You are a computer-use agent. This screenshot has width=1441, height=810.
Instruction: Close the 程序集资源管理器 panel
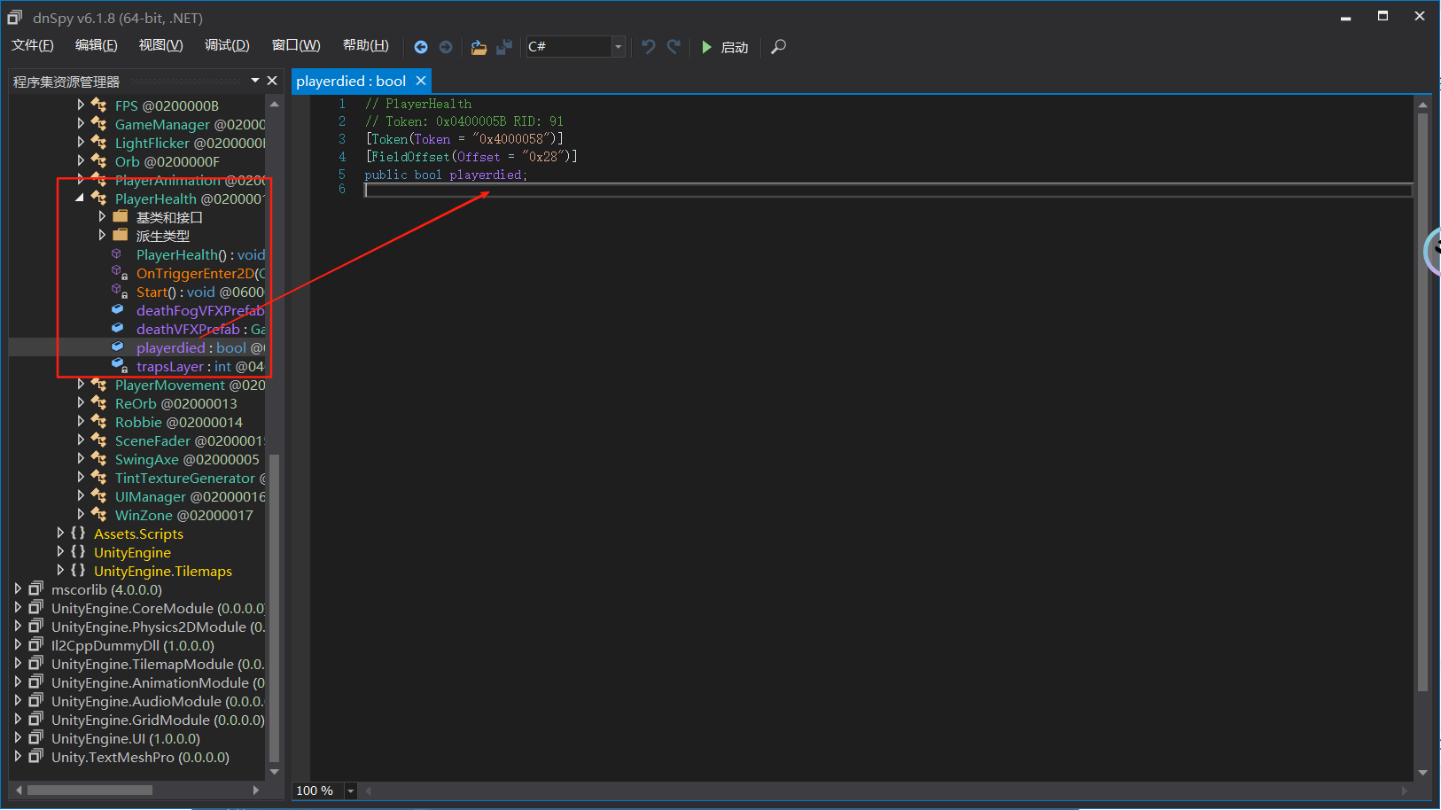[272, 81]
